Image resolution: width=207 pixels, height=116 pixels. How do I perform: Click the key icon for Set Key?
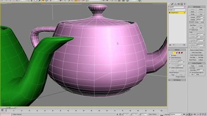[162, 115]
